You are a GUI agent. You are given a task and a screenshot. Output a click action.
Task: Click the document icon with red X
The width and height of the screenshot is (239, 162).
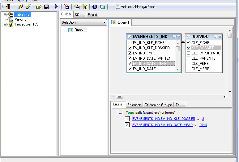click(67, 6)
